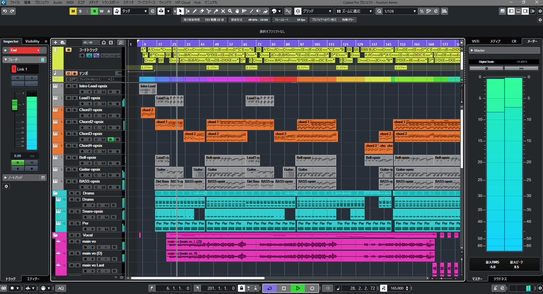Switch to the Visibility tab
The height and width of the screenshot is (294, 543).
pos(32,41)
